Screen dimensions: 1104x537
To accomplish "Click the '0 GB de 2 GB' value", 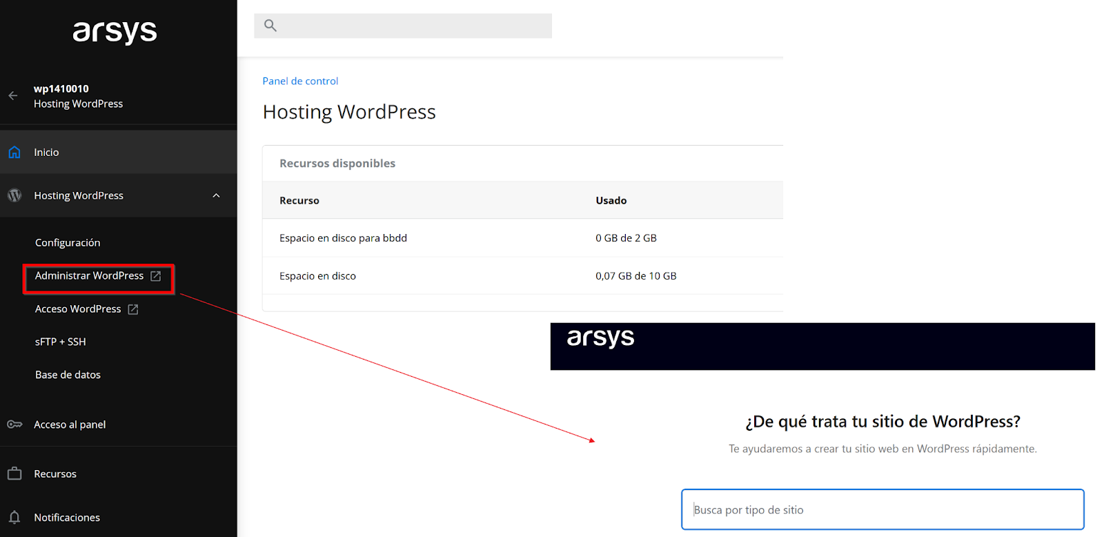I will 626,238.
